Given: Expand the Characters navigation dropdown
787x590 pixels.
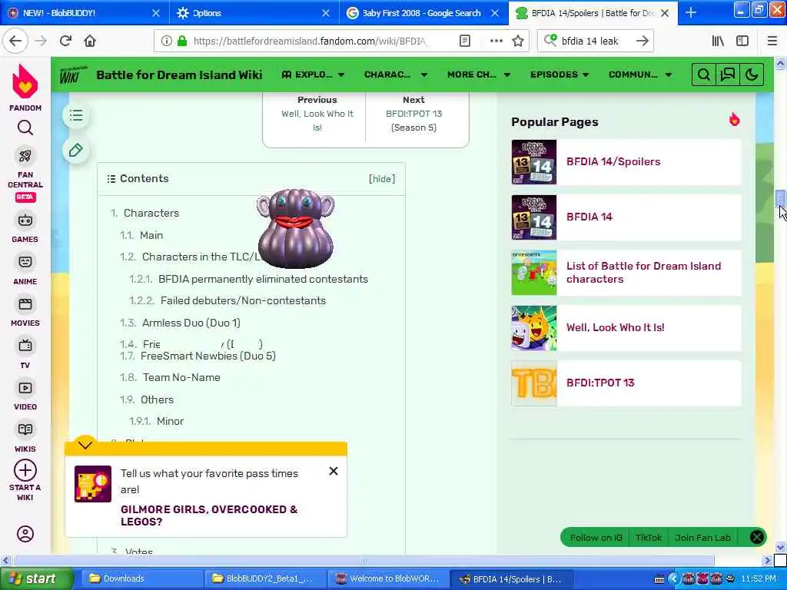Looking at the screenshot, I should (x=396, y=75).
